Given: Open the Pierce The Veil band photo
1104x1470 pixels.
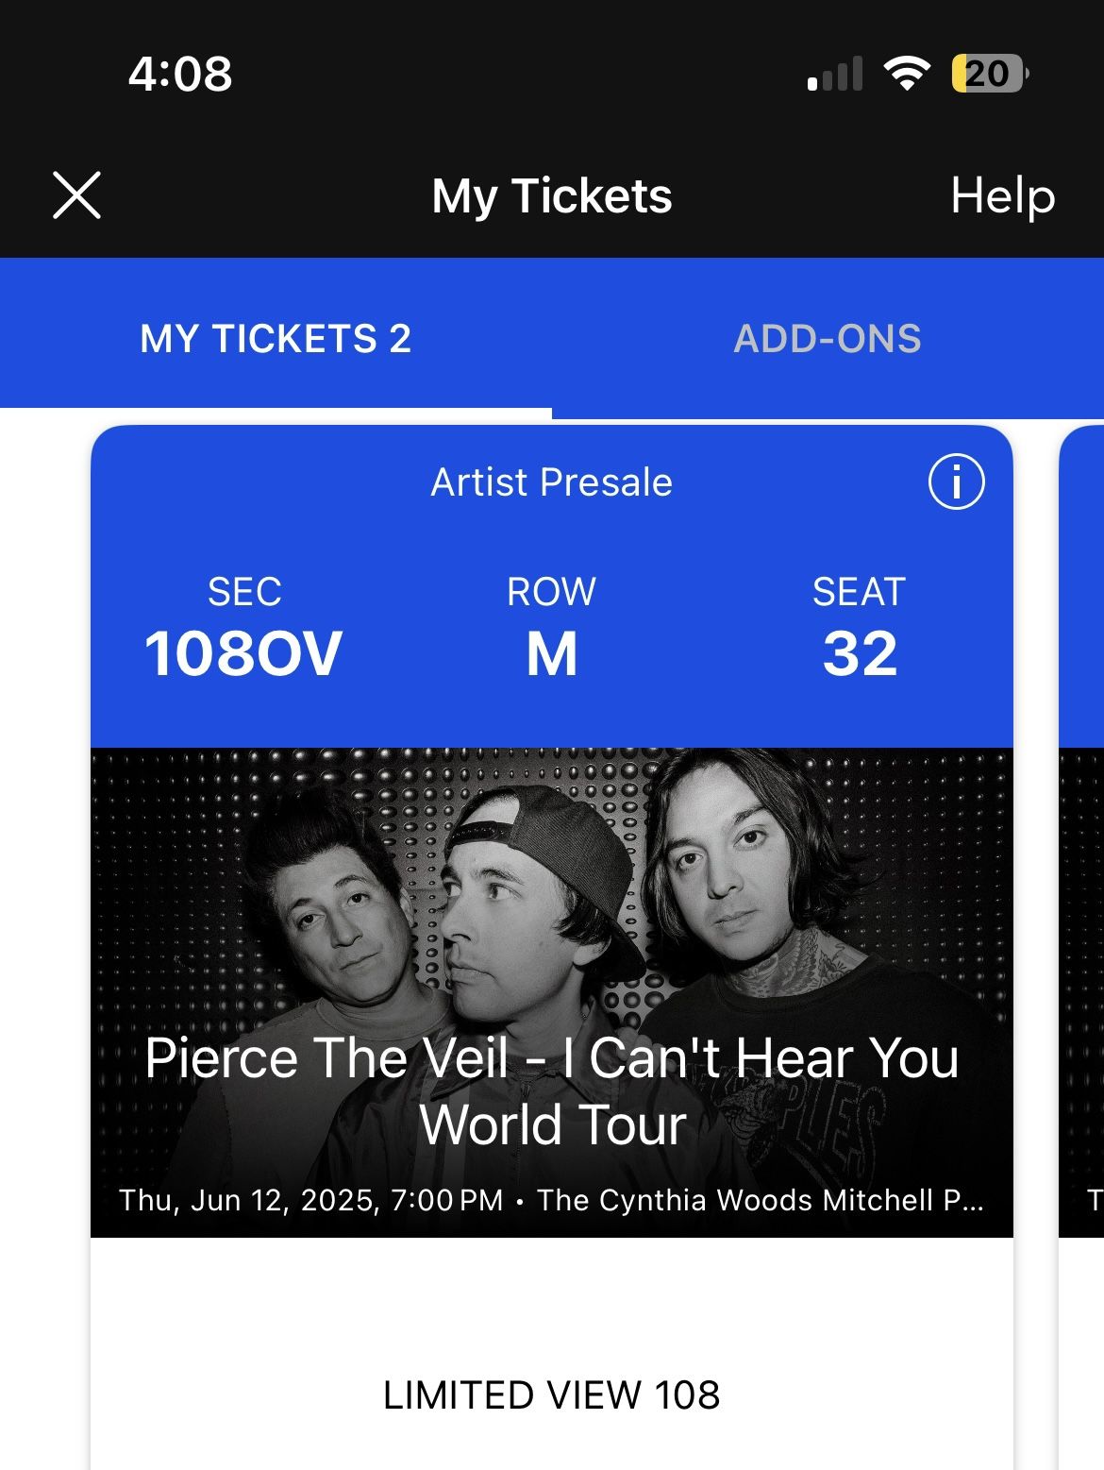Looking at the screenshot, I should click(552, 897).
